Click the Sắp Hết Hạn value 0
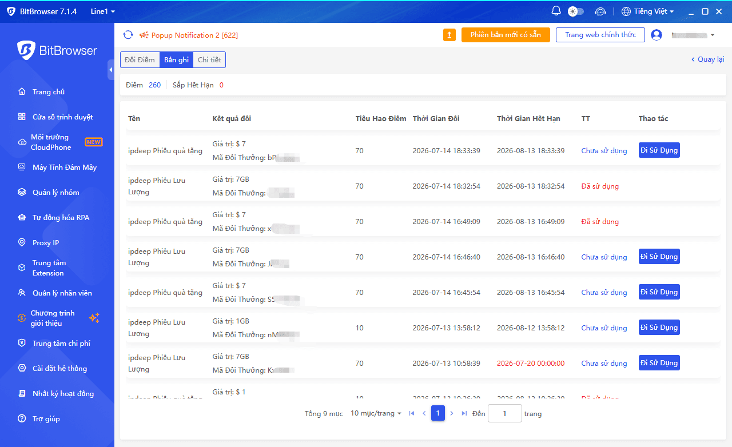The height and width of the screenshot is (447, 732). click(221, 85)
